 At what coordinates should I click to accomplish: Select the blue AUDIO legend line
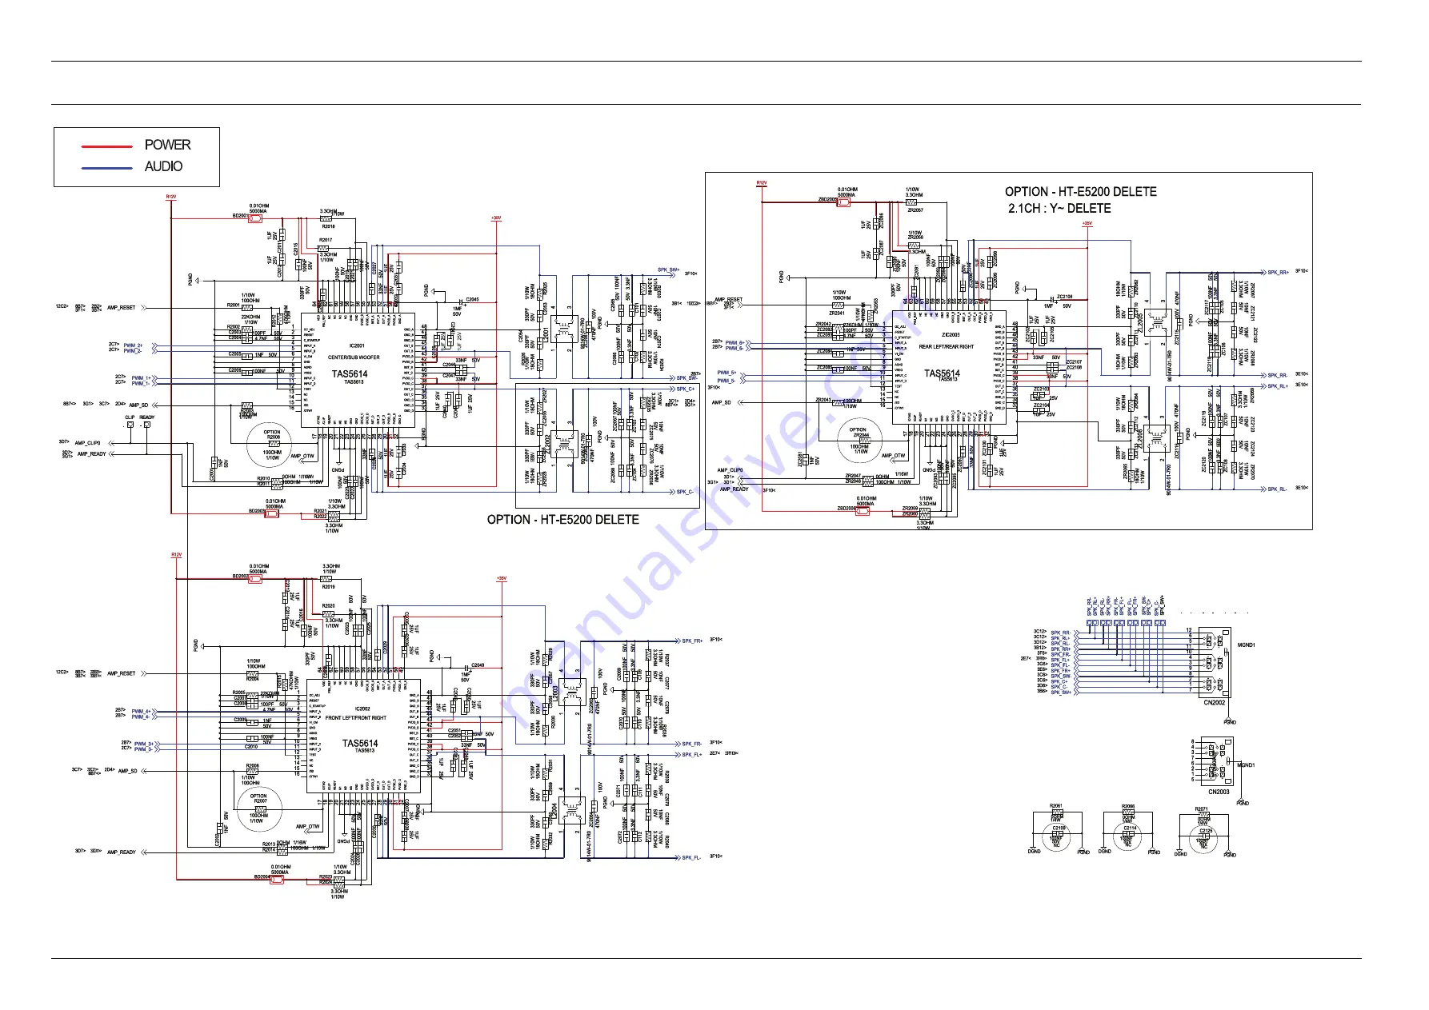pyautogui.click(x=107, y=168)
